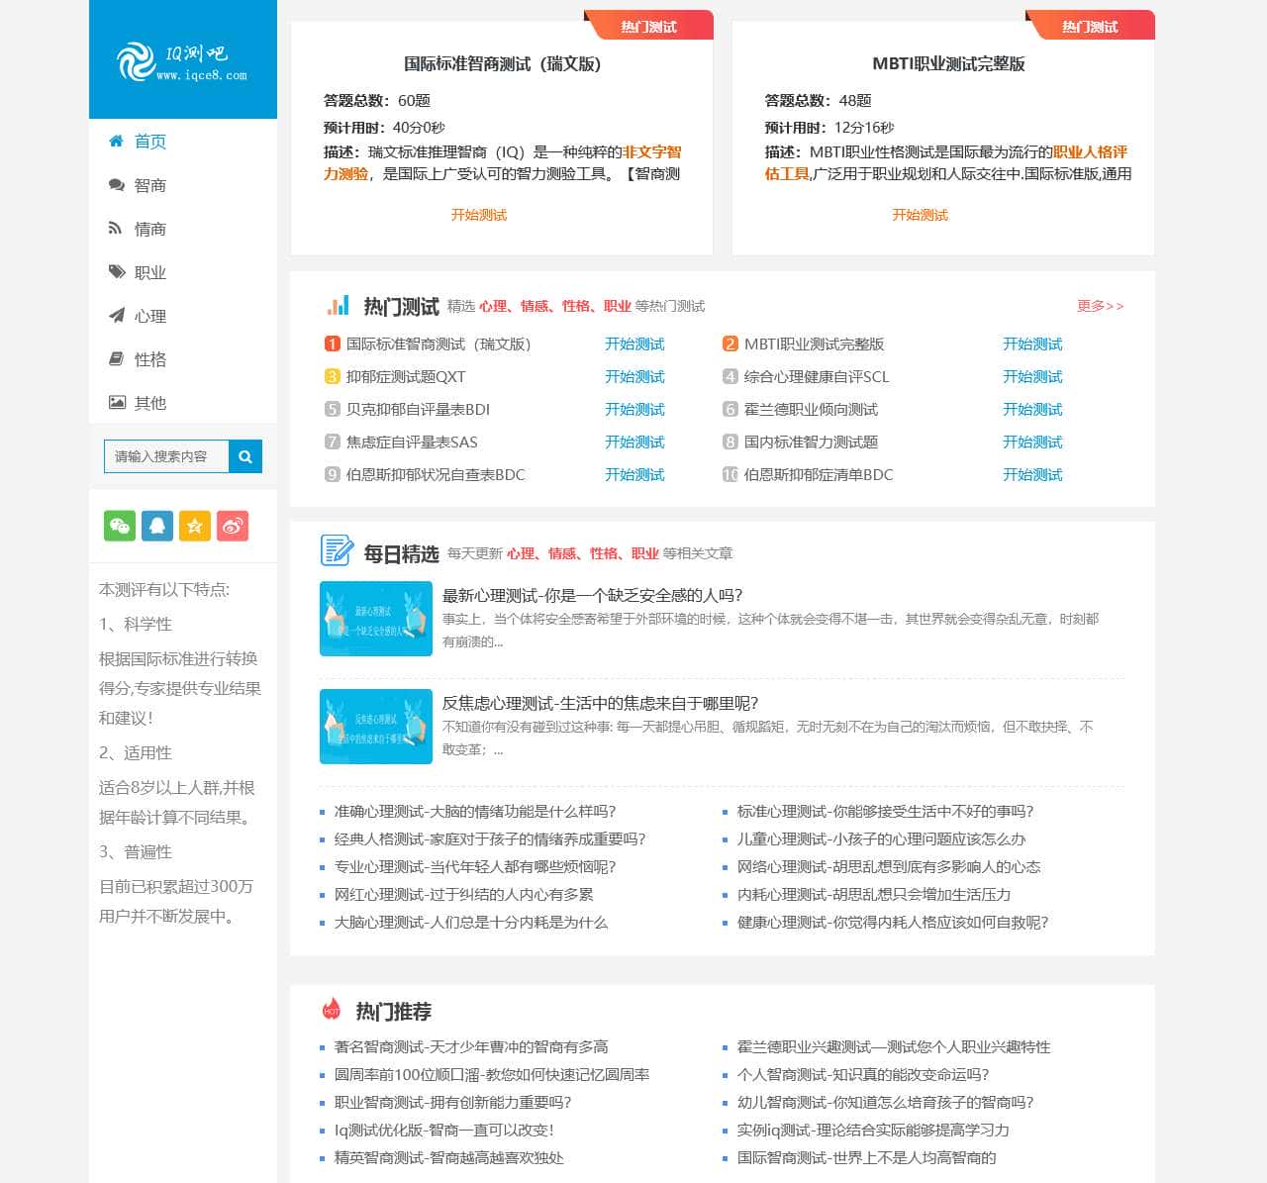1267x1183 pixels.
Task: Open the 性格 sidebar category
Action: [149, 359]
